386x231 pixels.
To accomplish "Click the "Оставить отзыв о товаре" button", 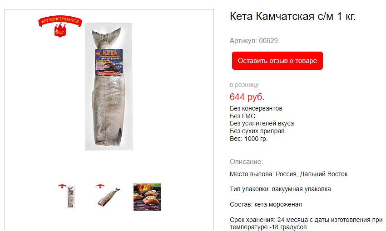I will (x=277, y=61).
